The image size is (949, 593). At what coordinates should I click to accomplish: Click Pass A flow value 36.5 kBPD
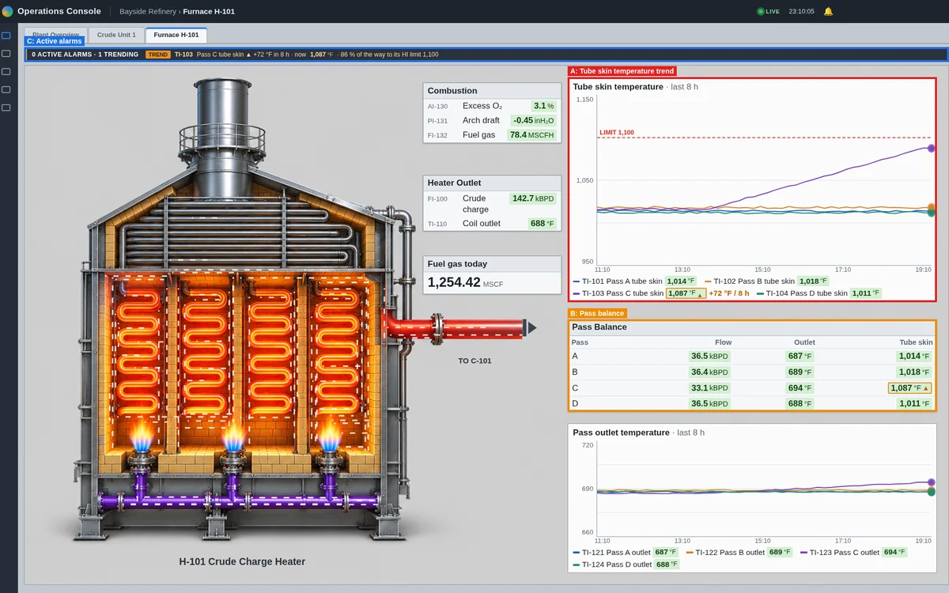pos(709,356)
